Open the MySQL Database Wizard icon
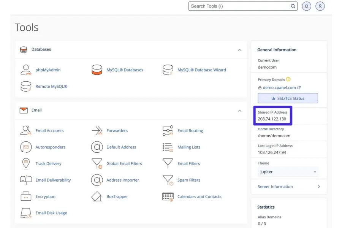Viewport: 342px width, 228px height. click(168, 70)
